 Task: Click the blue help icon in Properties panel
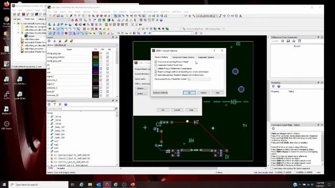[279, 86]
